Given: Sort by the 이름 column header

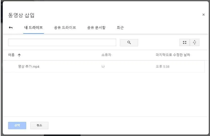Looking at the screenshot, I should pos(11,55).
